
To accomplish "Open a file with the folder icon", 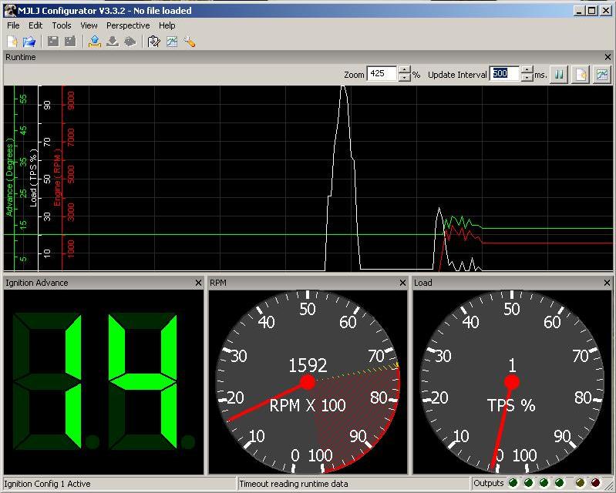I will click(29, 42).
